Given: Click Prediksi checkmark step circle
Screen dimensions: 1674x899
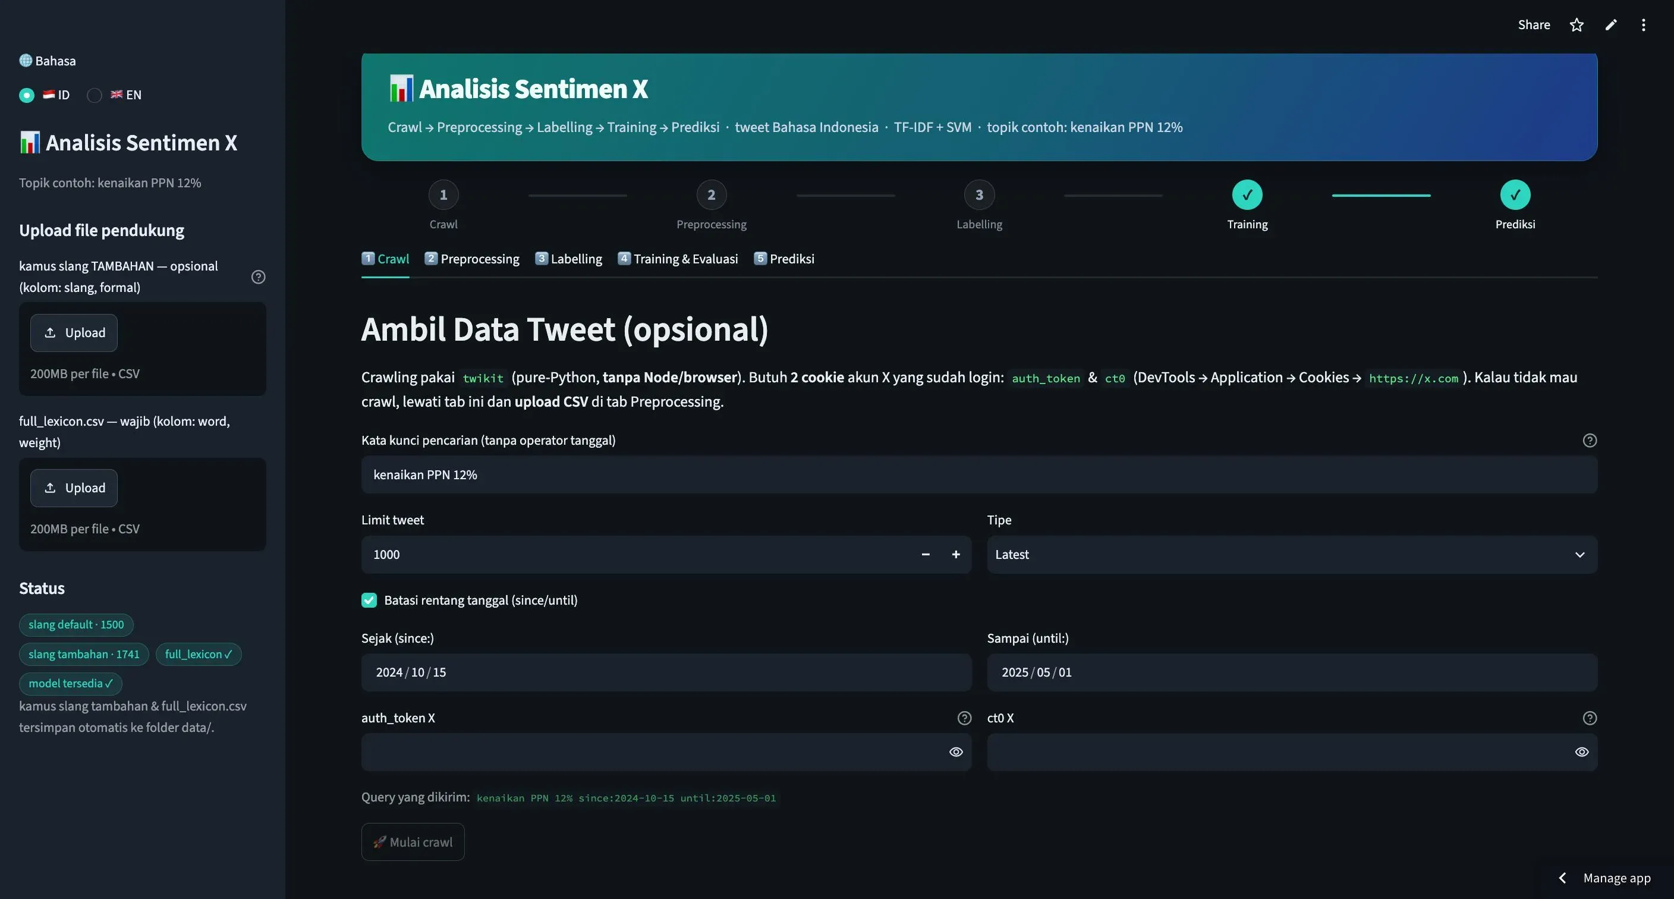Looking at the screenshot, I should (x=1515, y=195).
